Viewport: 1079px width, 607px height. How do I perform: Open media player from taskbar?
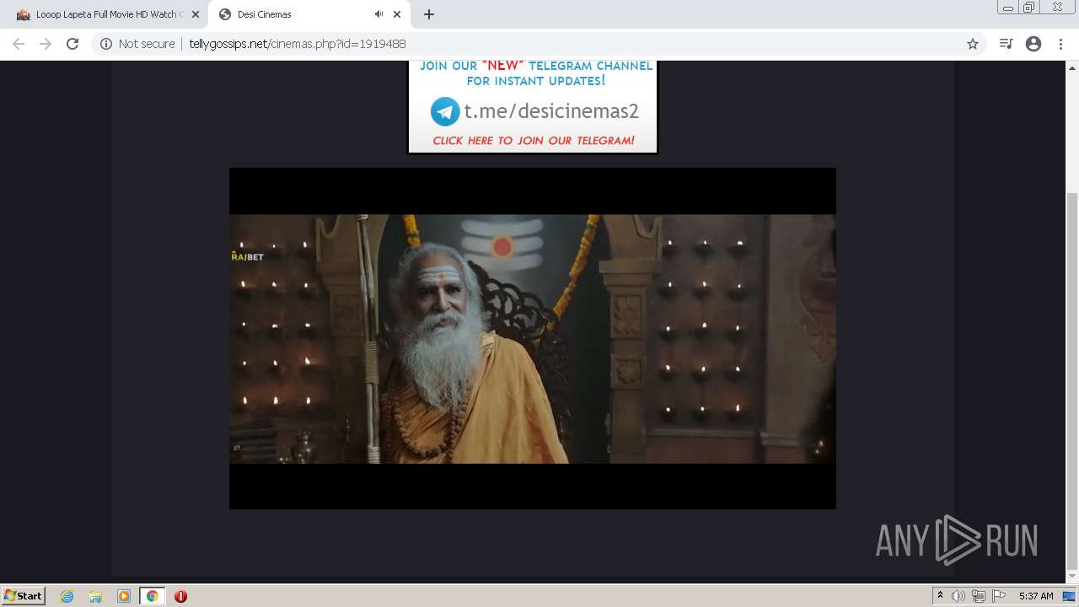[x=124, y=596]
